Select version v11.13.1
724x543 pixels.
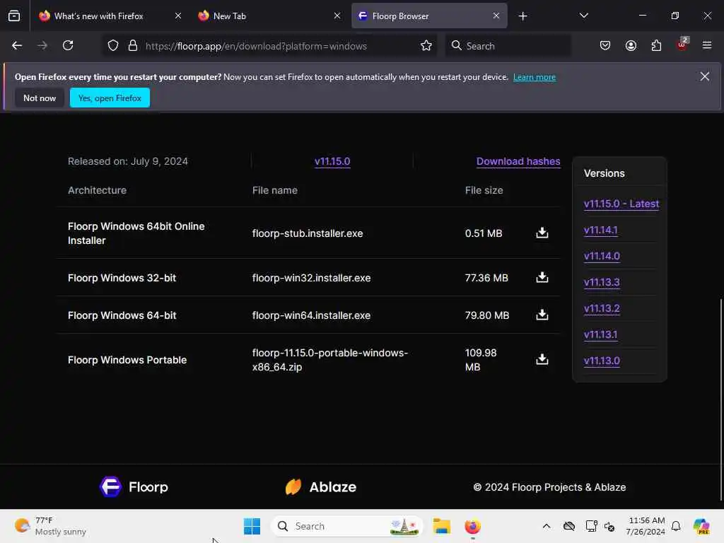[x=600, y=334]
